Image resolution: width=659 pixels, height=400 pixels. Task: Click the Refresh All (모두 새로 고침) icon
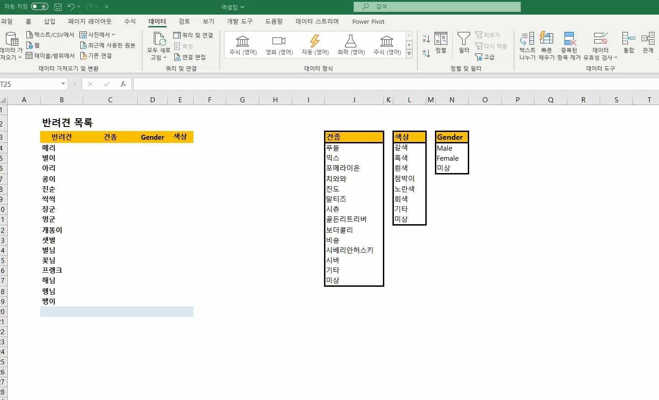158,39
